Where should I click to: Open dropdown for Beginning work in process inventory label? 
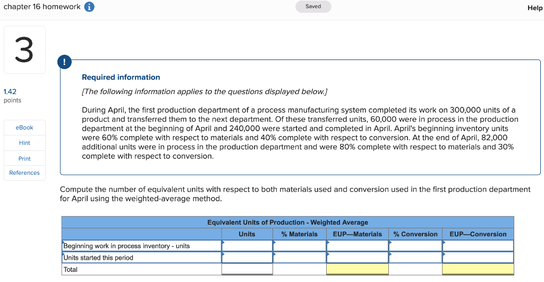(x=141, y=246)
